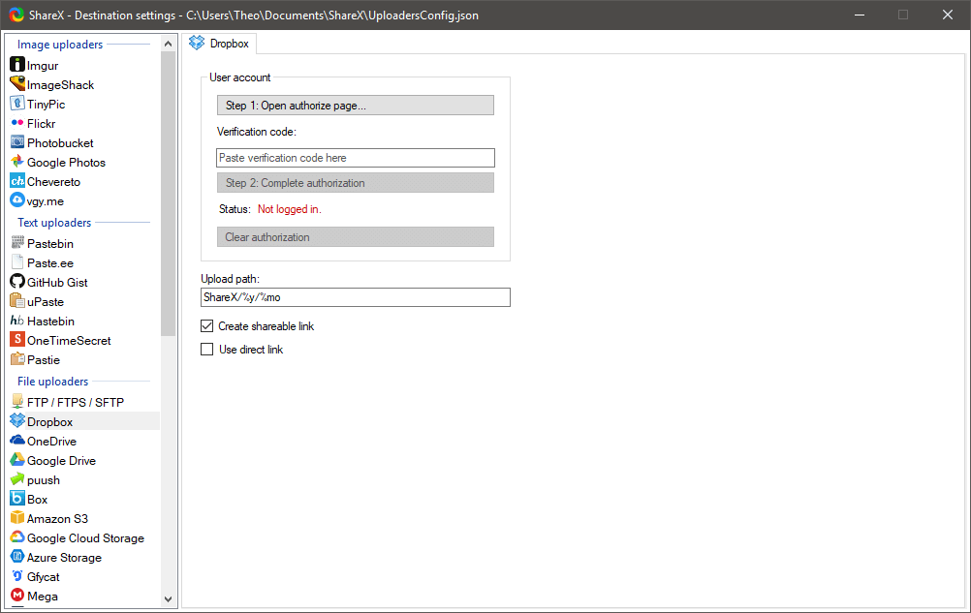Click the puush arrow icon
Screen dimensions: 971x613
point(17,479)
